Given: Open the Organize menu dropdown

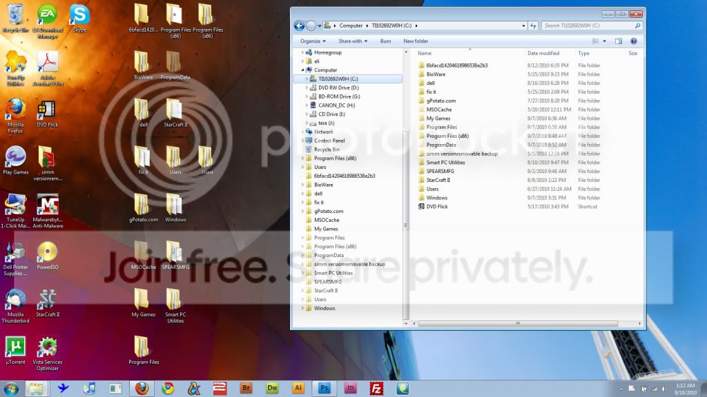Looking at the screenshot, I should 313,41.
